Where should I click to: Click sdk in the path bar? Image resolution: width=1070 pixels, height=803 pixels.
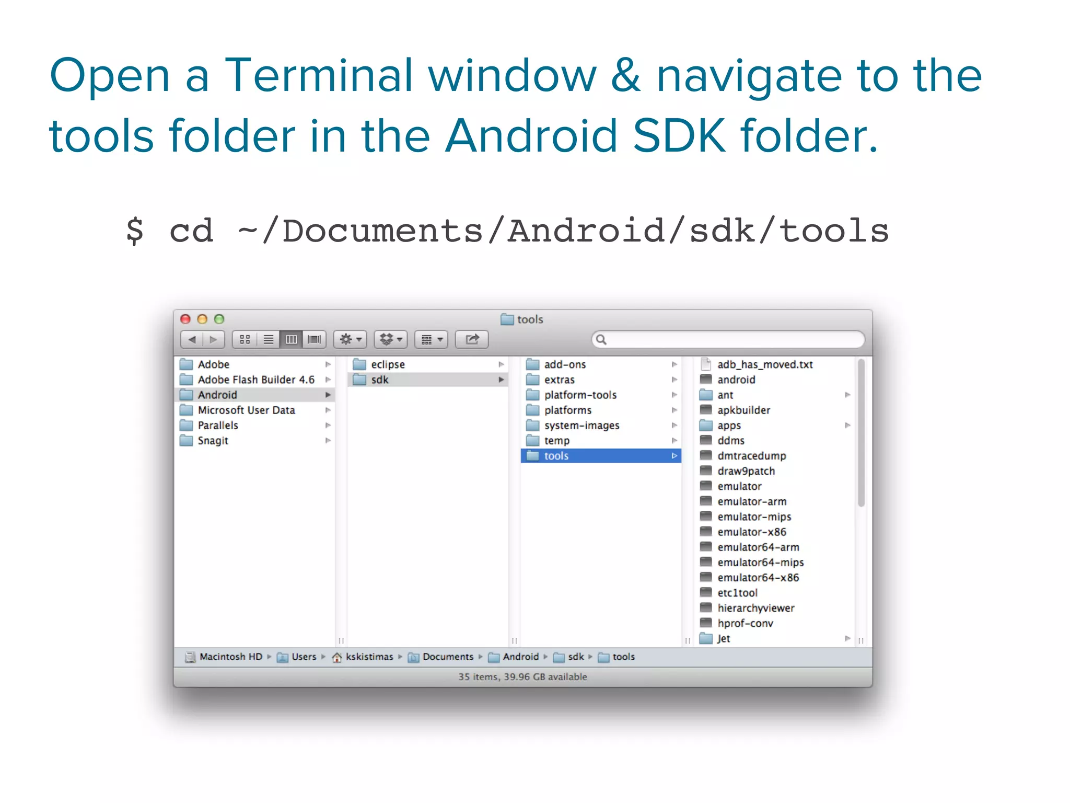[x=568, y=657]
